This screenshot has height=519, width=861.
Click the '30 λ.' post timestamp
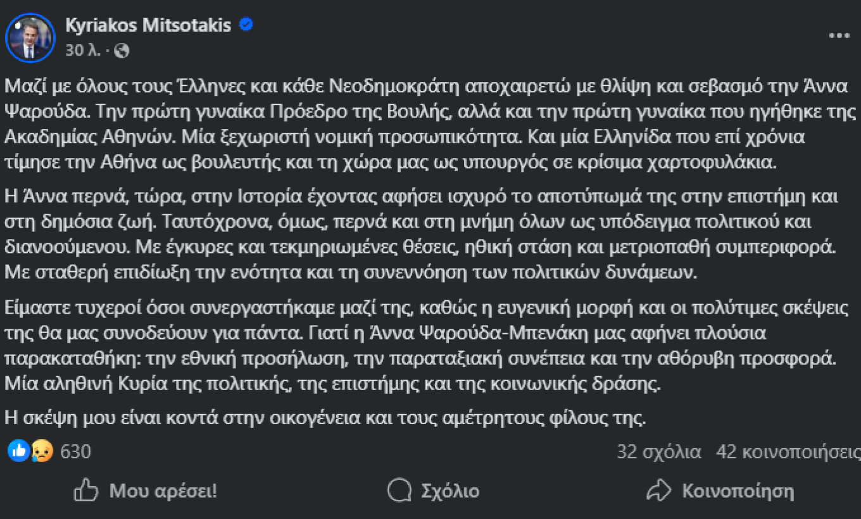click(83, 51)
